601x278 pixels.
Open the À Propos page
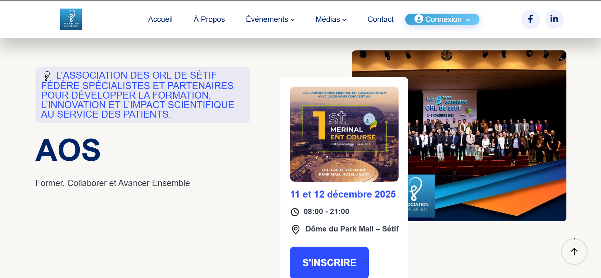tap(209, 19)
